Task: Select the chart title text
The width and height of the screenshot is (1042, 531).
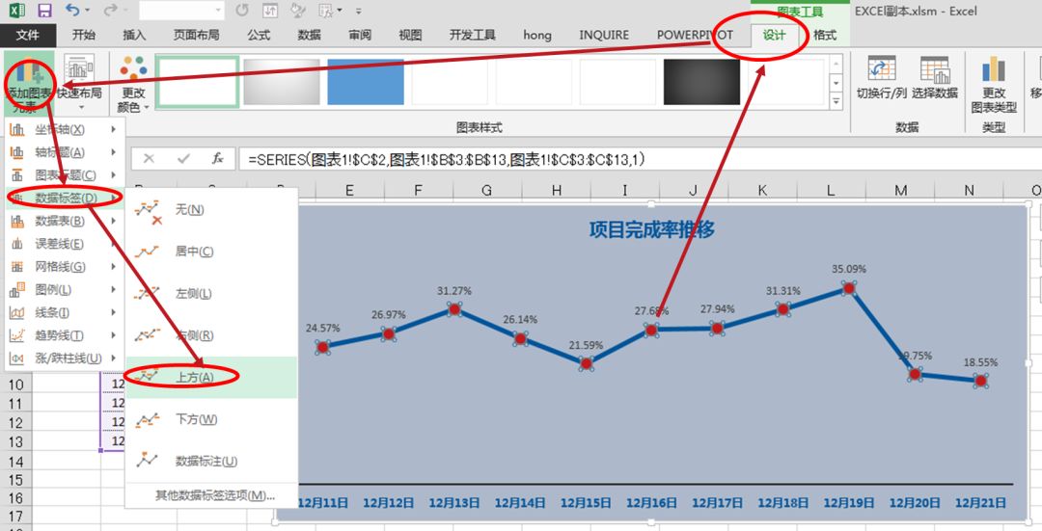Action: point(652,229)
